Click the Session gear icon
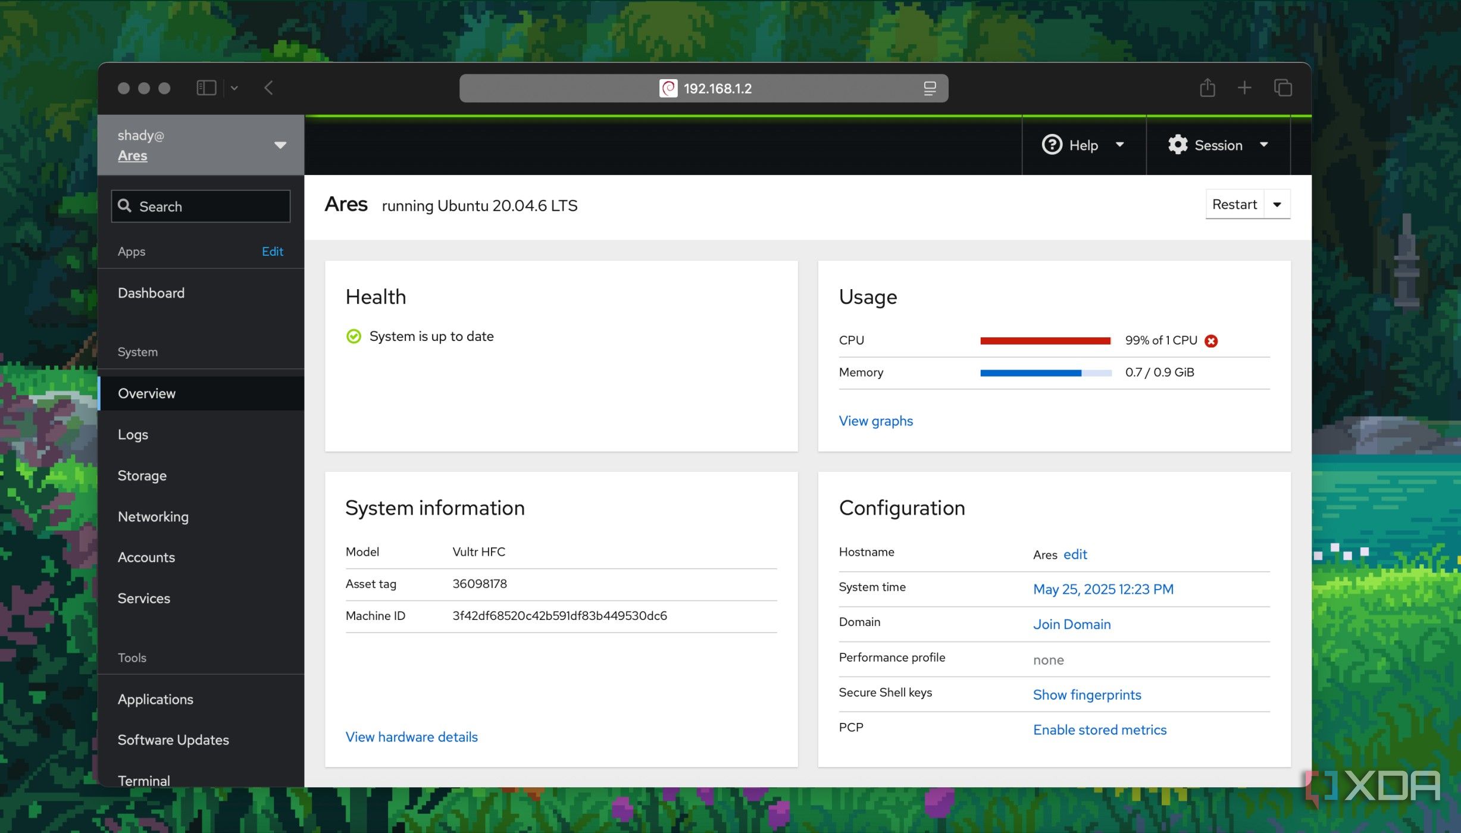 (1177, 145)
